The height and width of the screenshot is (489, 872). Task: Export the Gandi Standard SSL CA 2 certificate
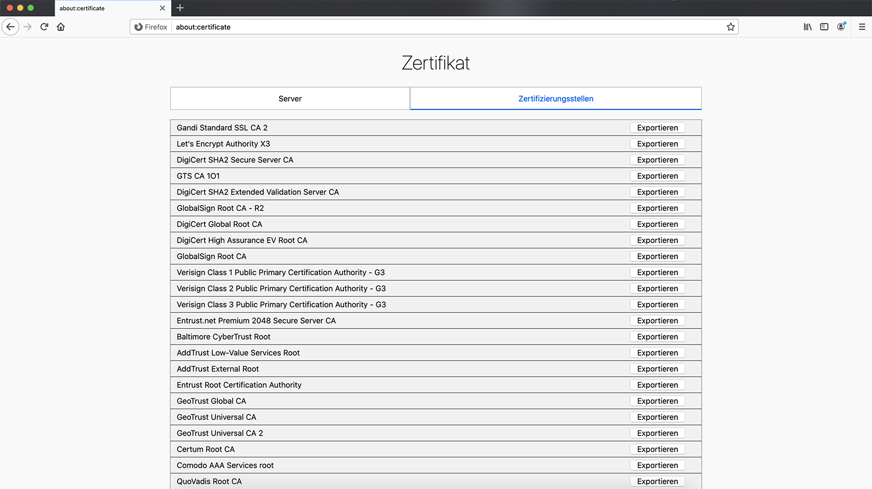(x=657, y=128)
